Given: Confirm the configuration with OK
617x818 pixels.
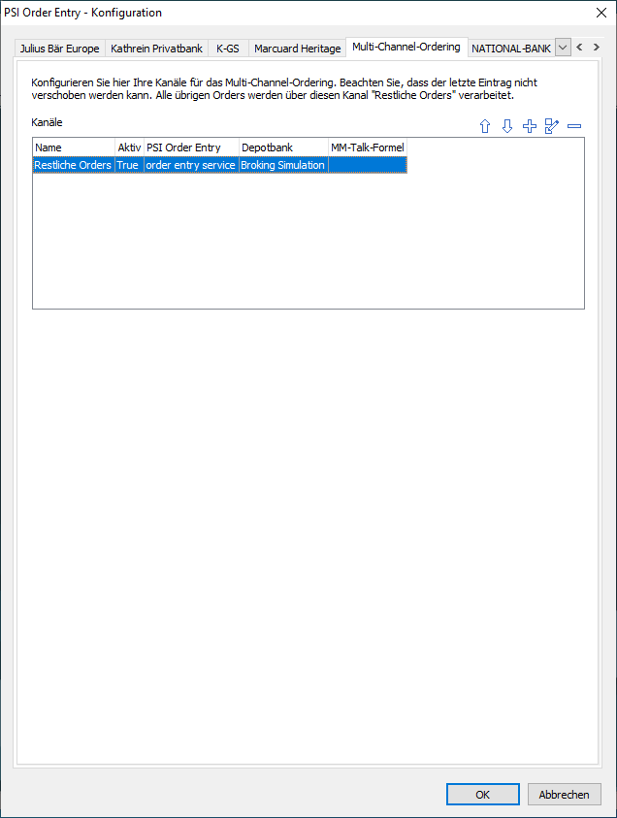Looking at the screenshot, I should (x=482, y=794).
